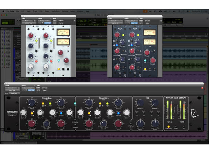This screenshot has height=154, width=209.
Task: Open the 542 plug-in track selector dropdown
Action: [28, 21]
